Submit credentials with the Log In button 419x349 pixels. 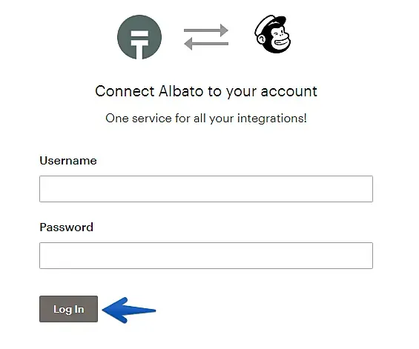pos(68,309)
